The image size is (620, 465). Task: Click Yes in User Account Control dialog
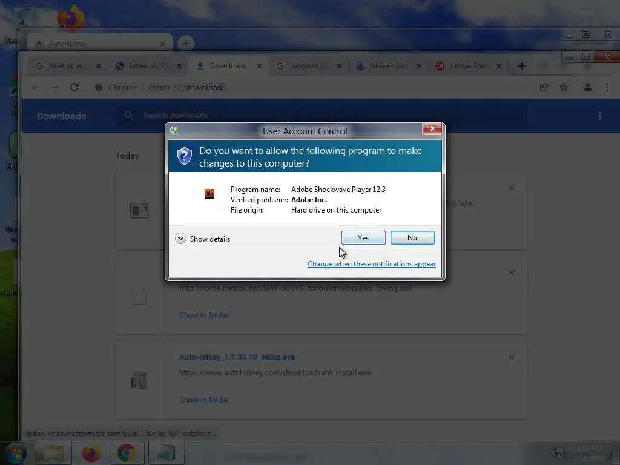click(363, 237)
